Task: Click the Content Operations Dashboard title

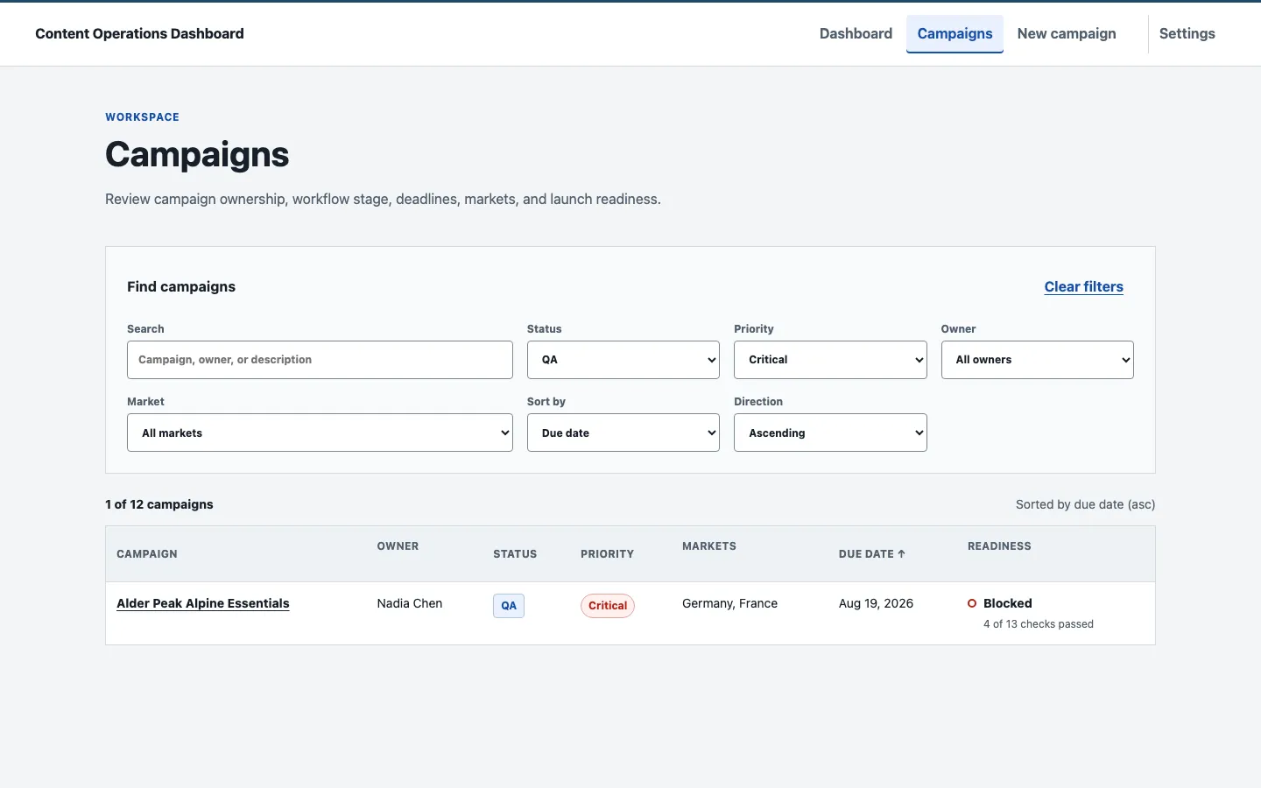Action: pyautogui.click(x=139, y=33)
